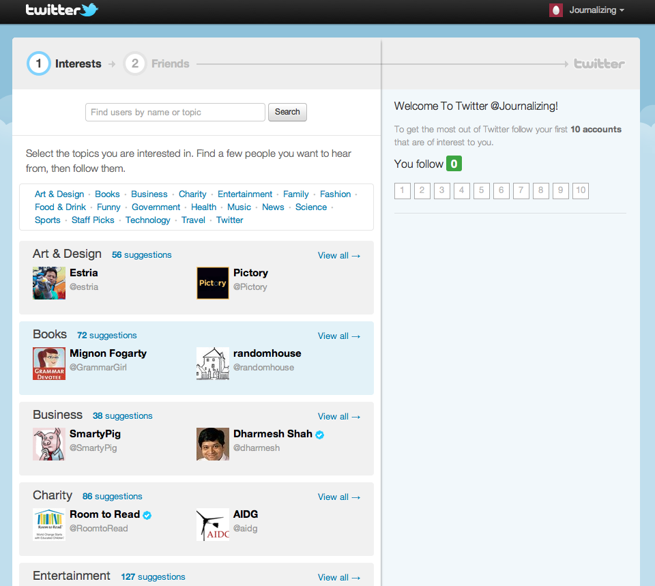
Task: Select the Twitter topic link
Action: [230, 220]
